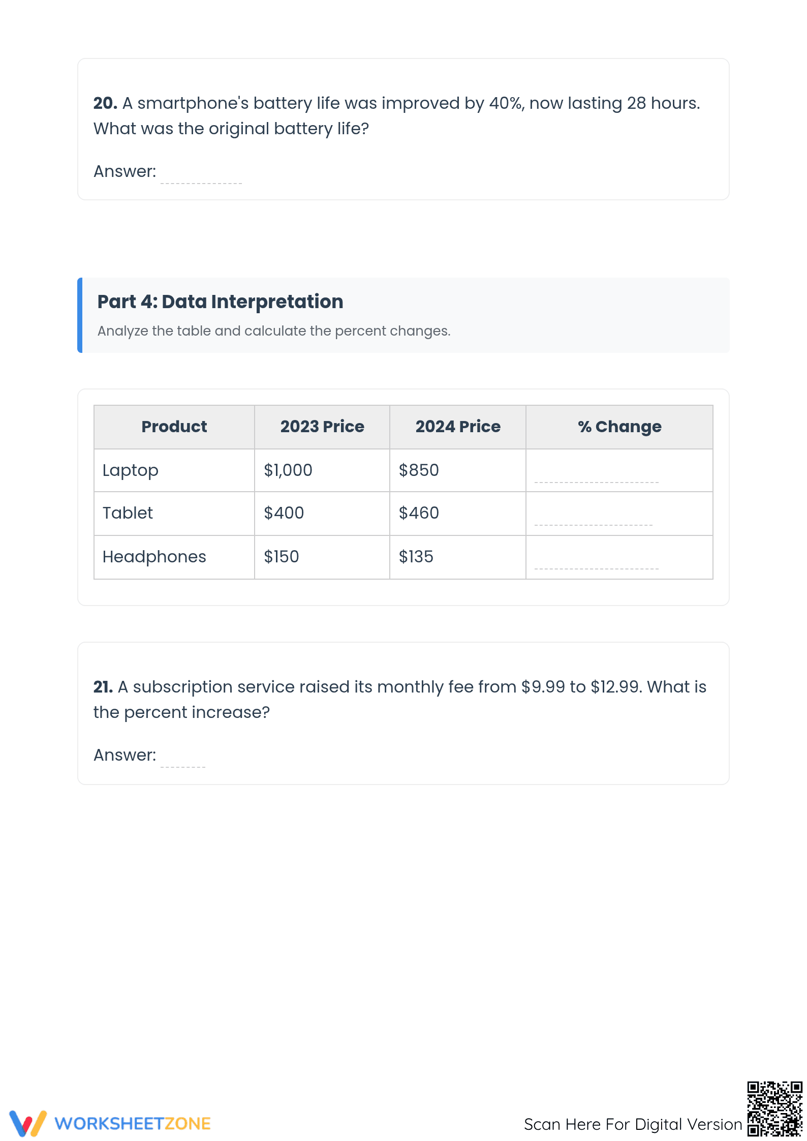Select the 2023 Price column header

coord(322,427)
